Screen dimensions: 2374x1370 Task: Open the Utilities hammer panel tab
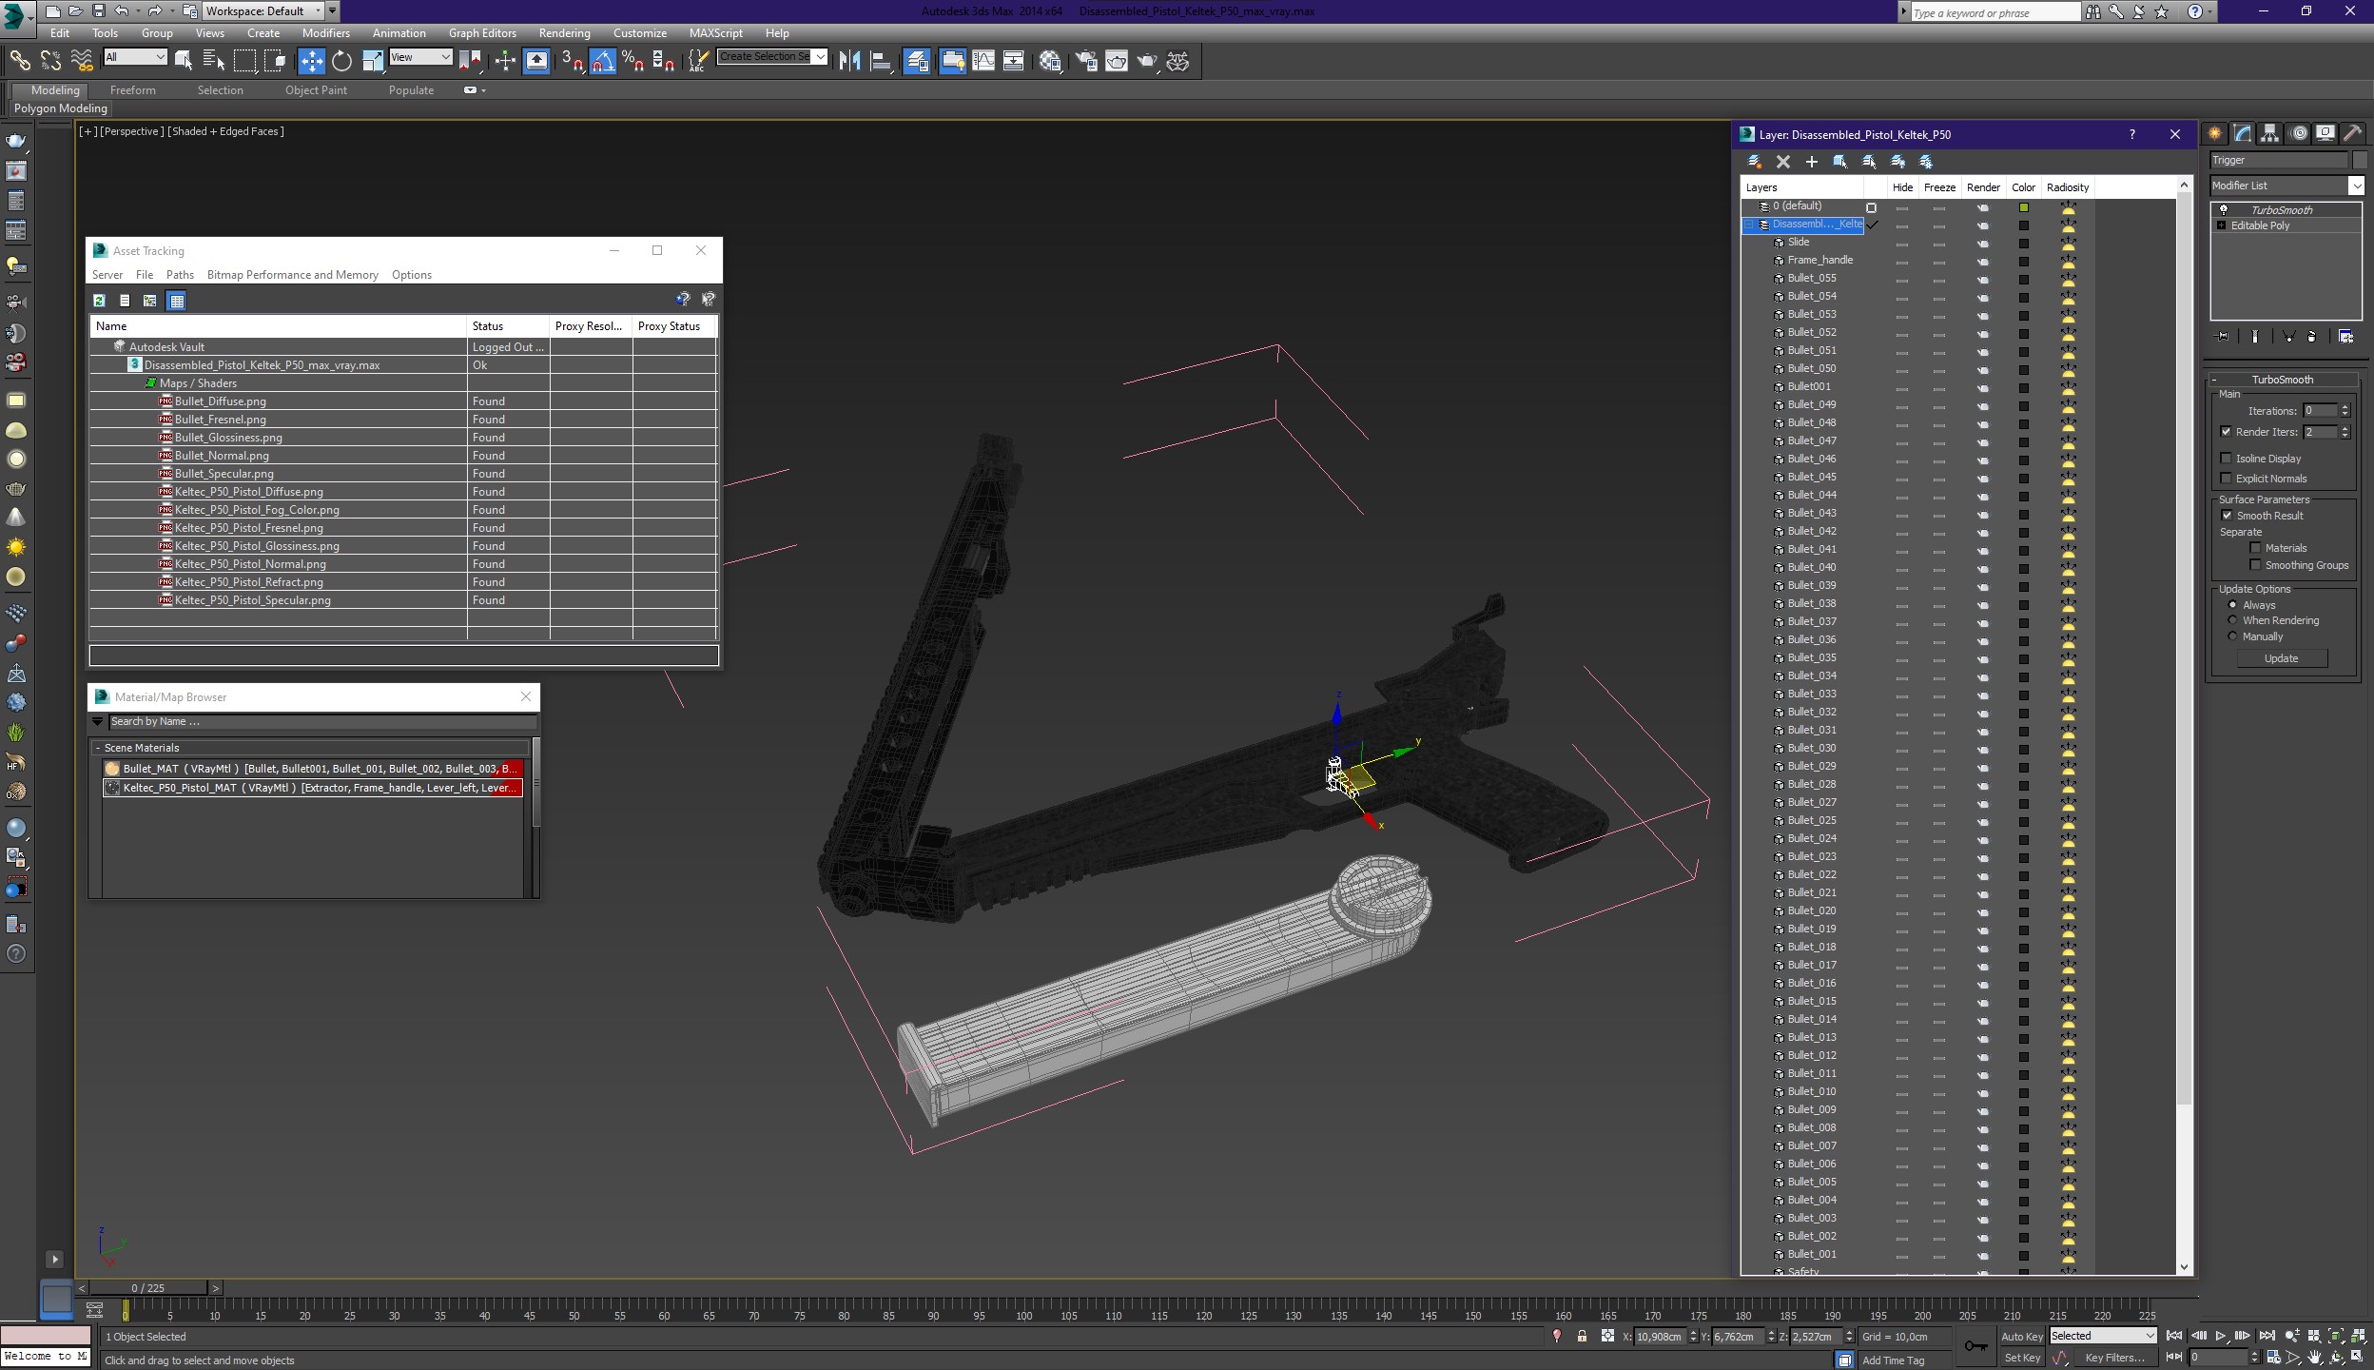[2352, 133]
